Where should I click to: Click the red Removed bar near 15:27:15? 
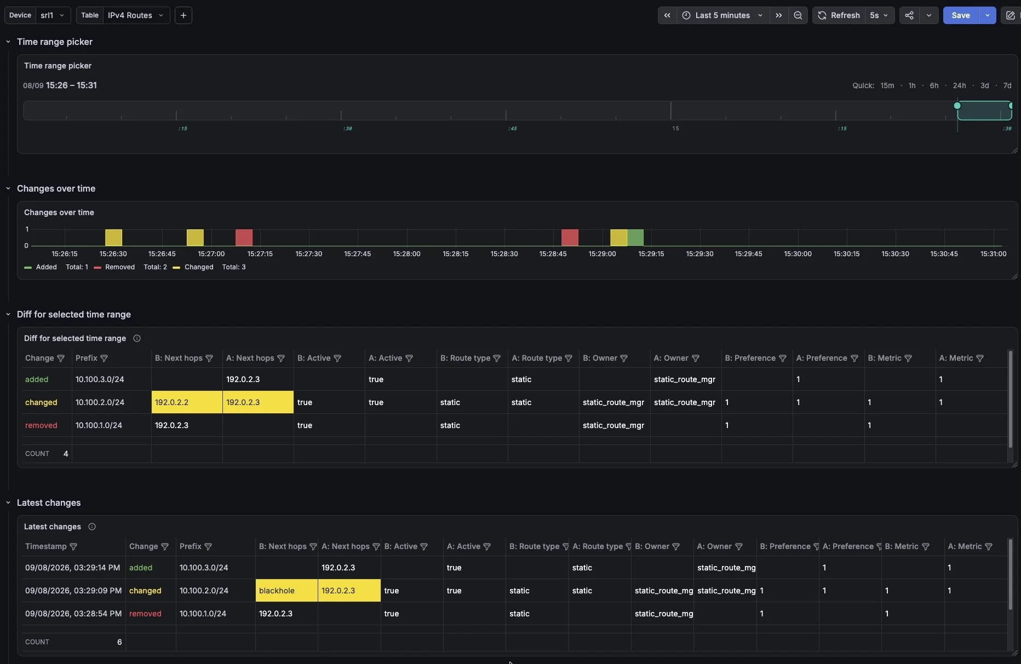[x=244, y=238]
